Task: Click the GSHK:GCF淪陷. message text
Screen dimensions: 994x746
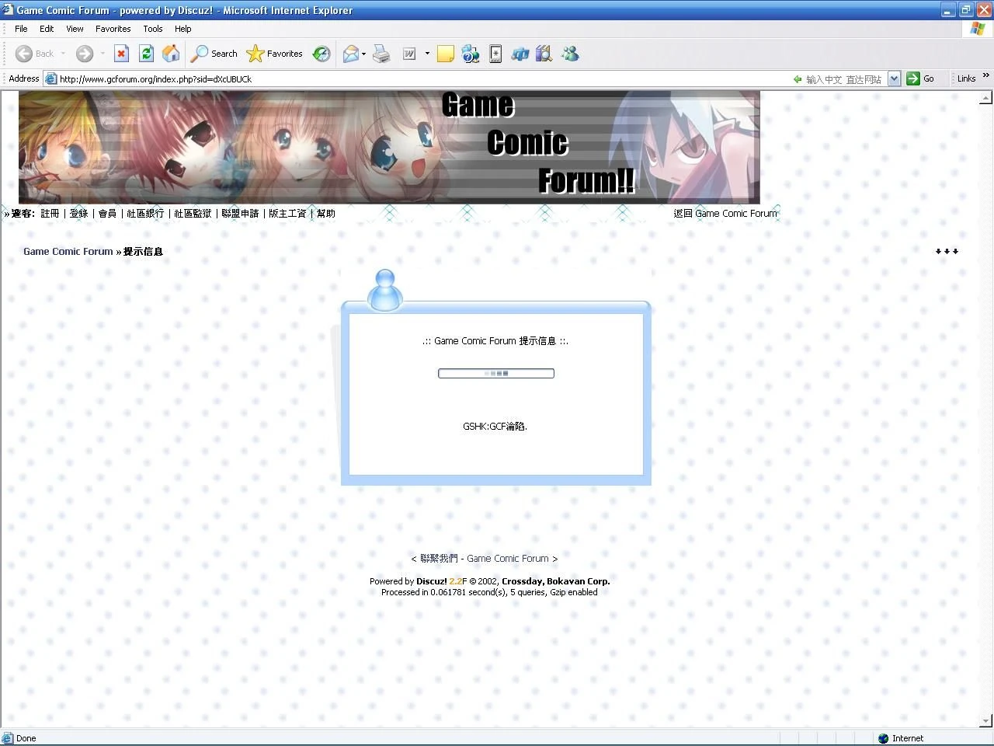Action: point(495,427)
